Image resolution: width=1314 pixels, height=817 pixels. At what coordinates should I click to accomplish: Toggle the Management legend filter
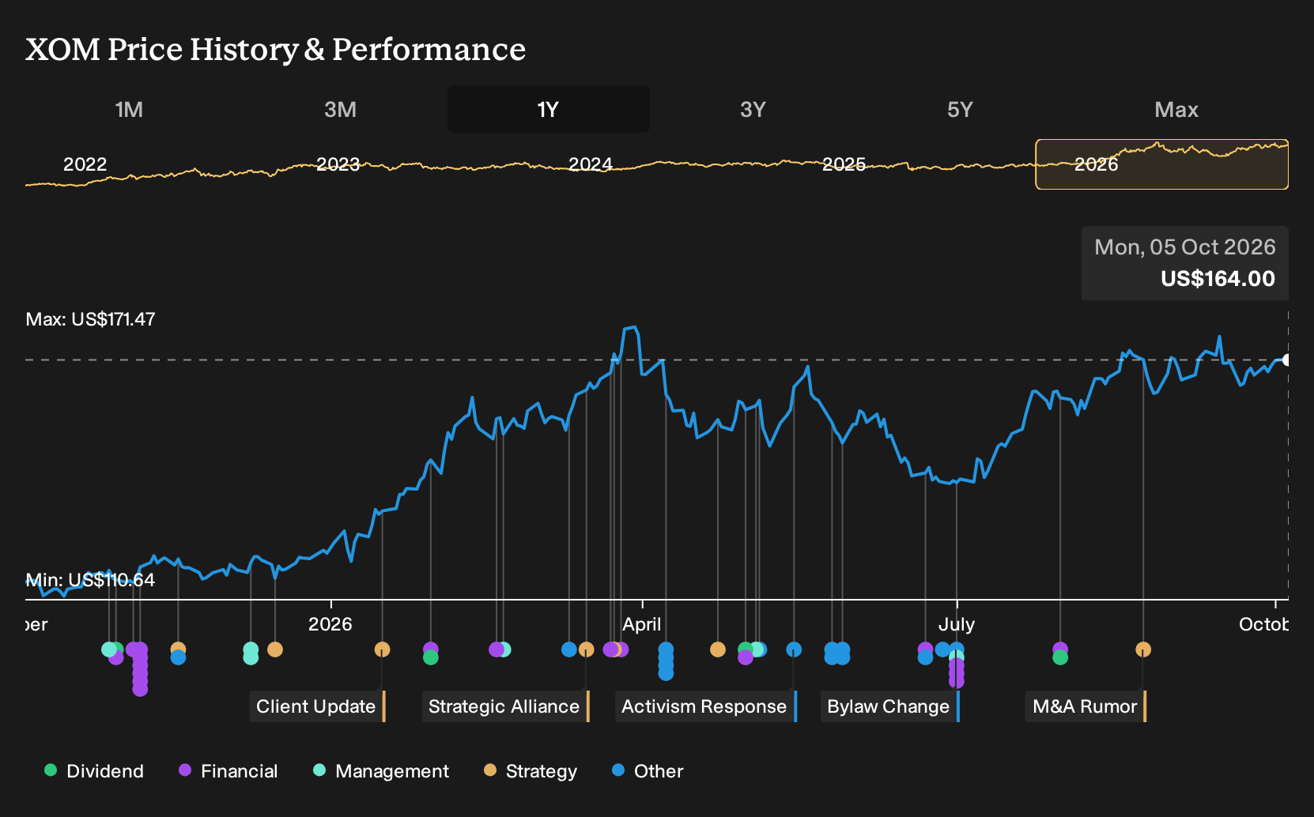coord(381,771)
